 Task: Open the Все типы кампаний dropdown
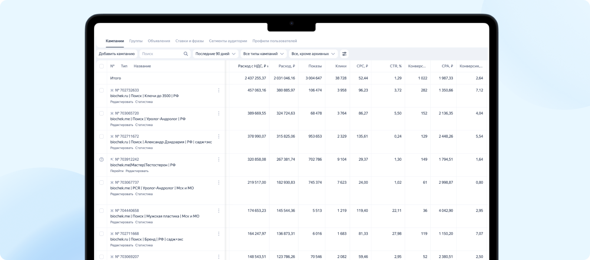pyautogui.click(x=264, y=54)
